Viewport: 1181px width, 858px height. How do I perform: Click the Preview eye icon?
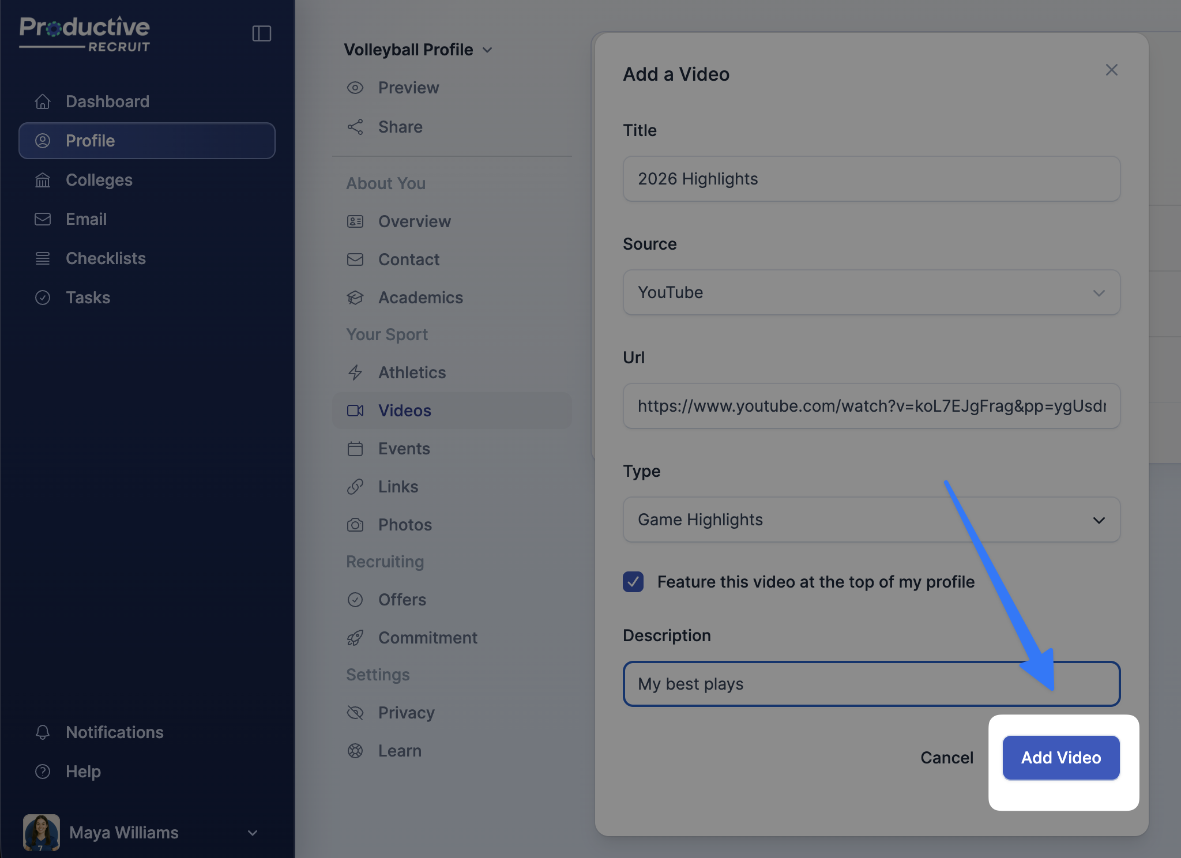tap(355, 88)
